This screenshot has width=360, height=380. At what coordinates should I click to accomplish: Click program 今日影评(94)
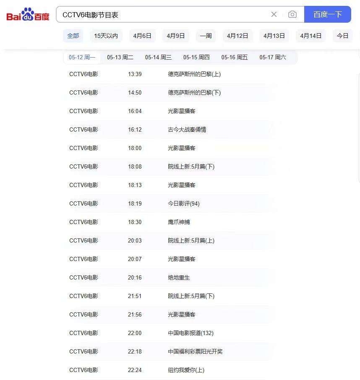pyautogui.click(x=184, y=203)
